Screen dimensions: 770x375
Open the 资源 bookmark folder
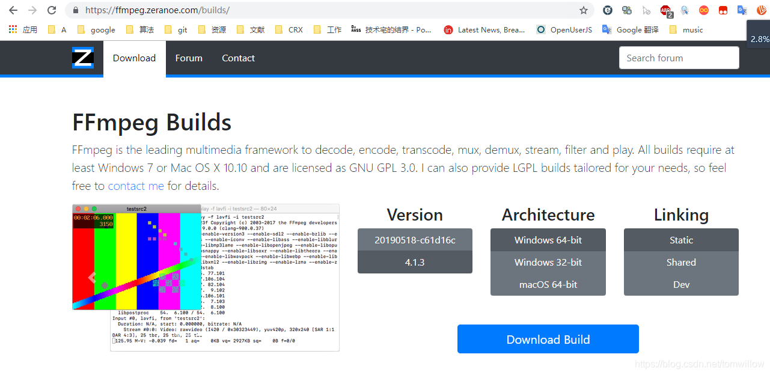pos(212,29)
